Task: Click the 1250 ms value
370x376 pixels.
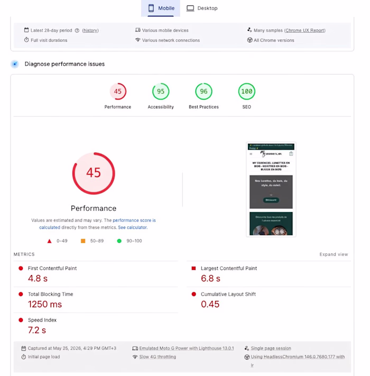Action: point(45,304)
